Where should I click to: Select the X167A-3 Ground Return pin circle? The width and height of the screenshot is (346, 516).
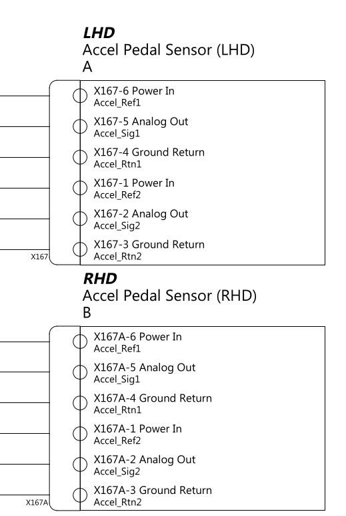(80, 495)
